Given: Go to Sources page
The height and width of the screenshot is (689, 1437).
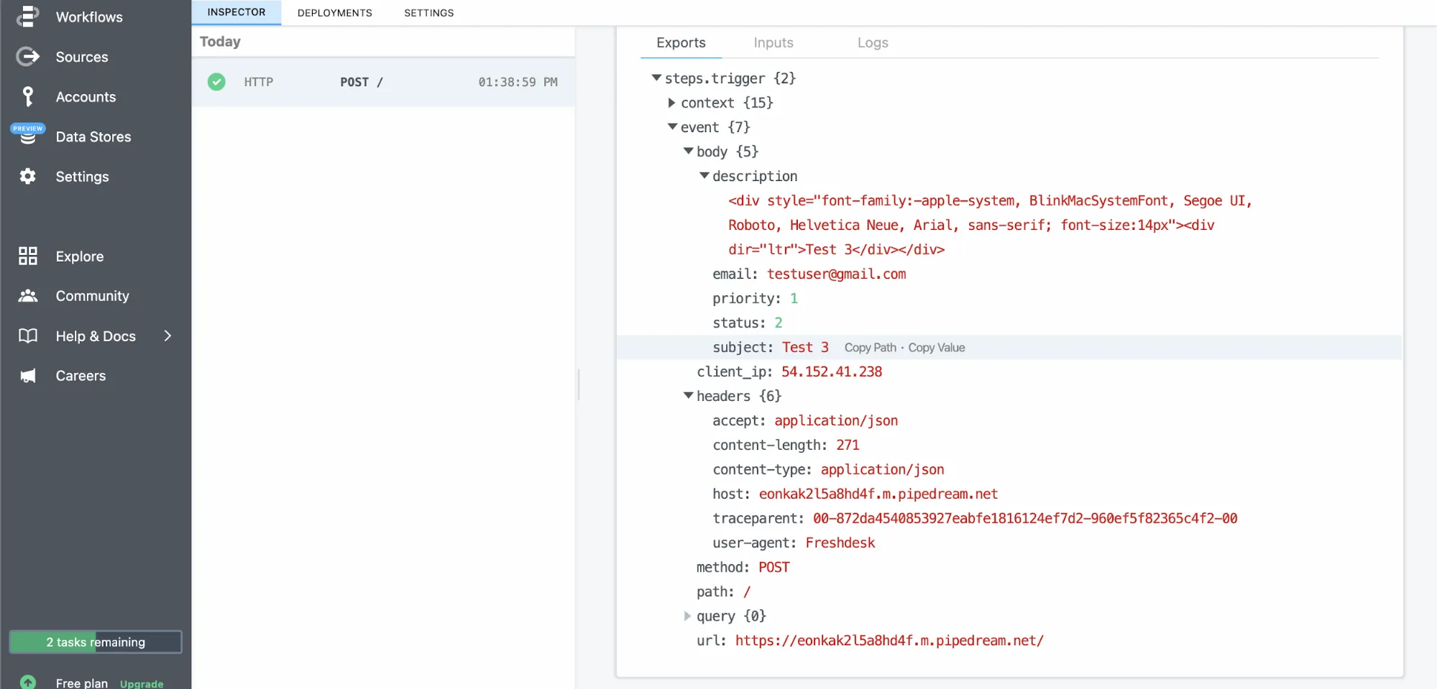Looking at the screenshot, I should (x=82, y=57).
